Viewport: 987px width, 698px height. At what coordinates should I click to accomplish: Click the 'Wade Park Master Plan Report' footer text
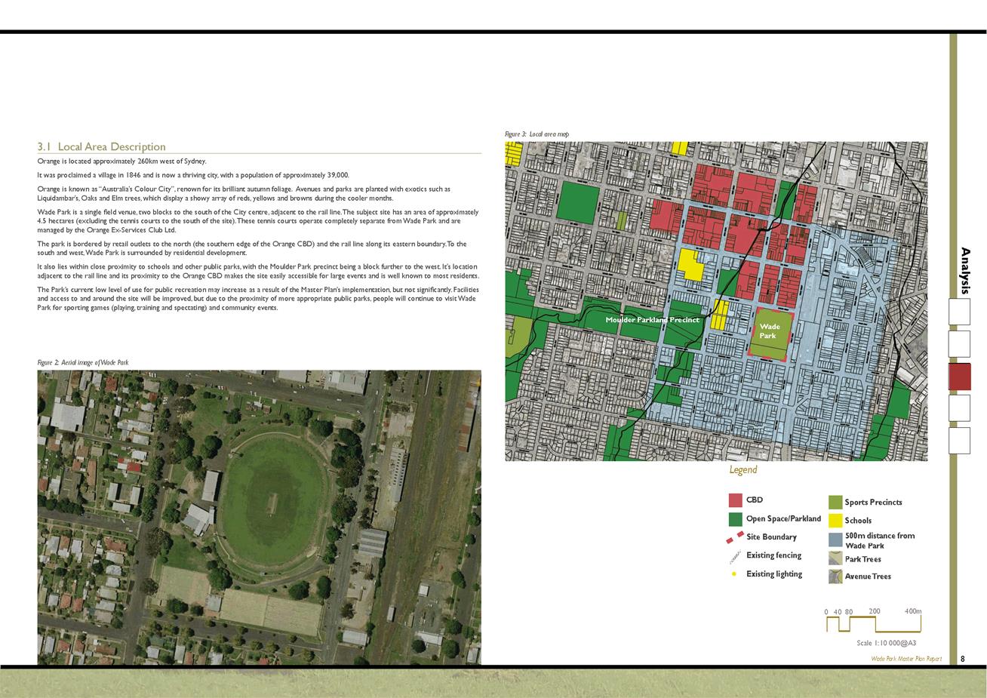906,659
